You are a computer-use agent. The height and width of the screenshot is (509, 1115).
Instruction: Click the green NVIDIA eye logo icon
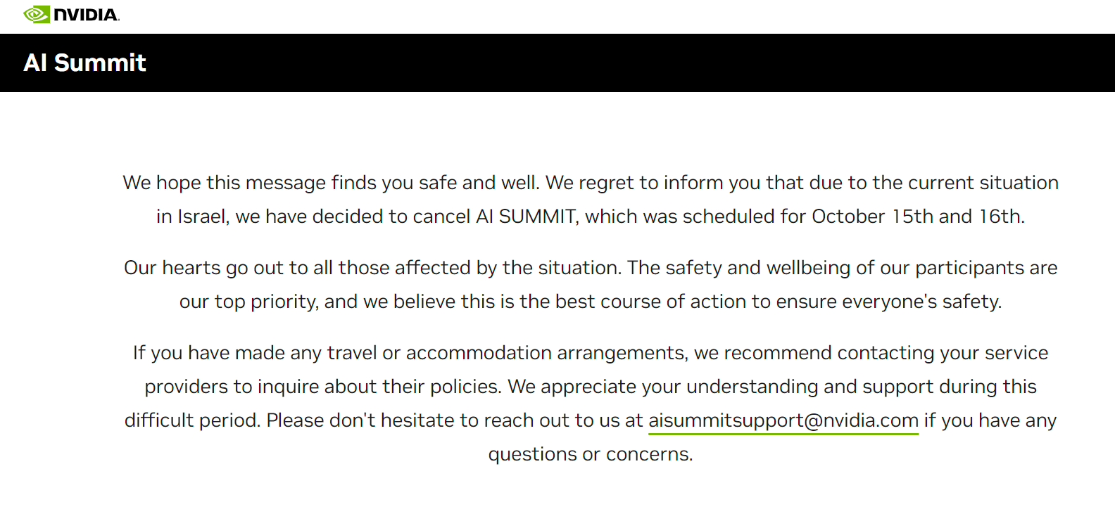click(37, 14)
